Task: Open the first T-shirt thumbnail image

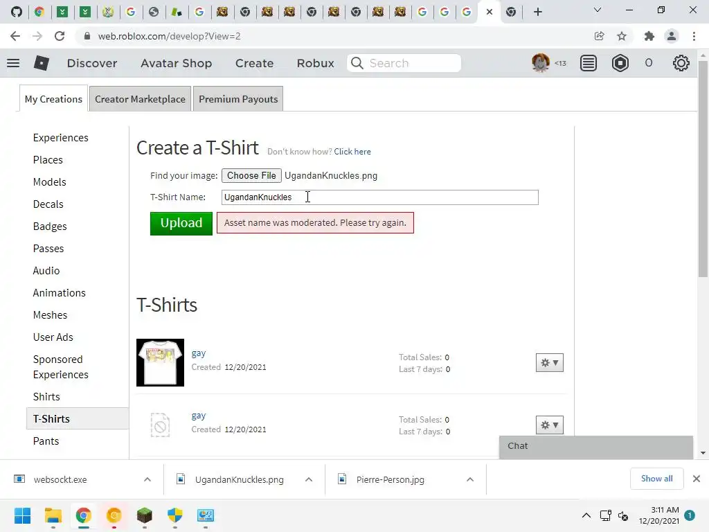Action: click(x=160, y=363)
